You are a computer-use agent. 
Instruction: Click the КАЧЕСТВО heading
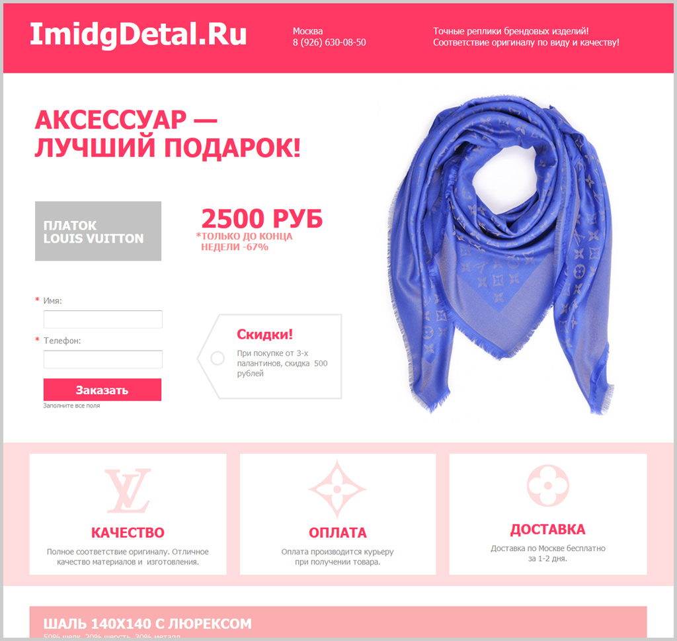tap(128, 533)
